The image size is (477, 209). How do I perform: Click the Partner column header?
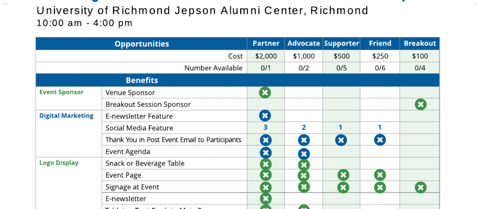click(266, 43)
